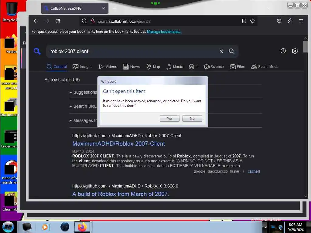Open the Firefox hamburger application menu
The height and width of the screenshot is (233, 311).
pyautogui.click(x=301, y=21)
